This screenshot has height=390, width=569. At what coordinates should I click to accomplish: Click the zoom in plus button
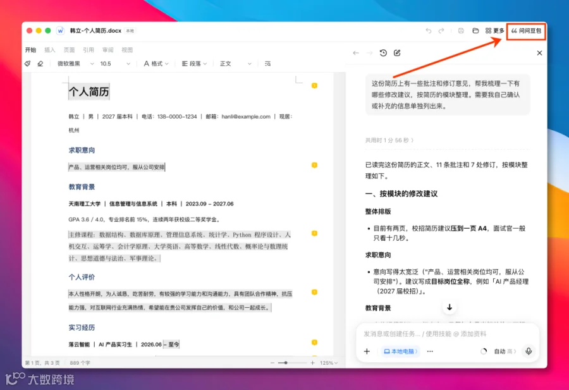click(x=312, y=363)
